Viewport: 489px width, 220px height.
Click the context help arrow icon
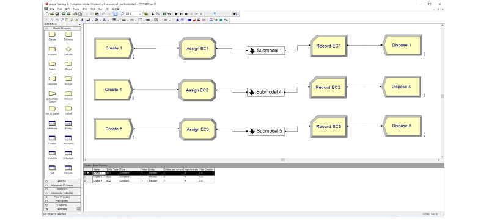(x=235, y=14)
